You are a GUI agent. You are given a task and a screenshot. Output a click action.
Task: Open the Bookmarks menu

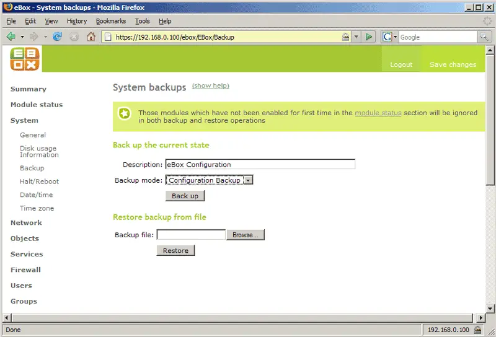(x=111, y=21)
